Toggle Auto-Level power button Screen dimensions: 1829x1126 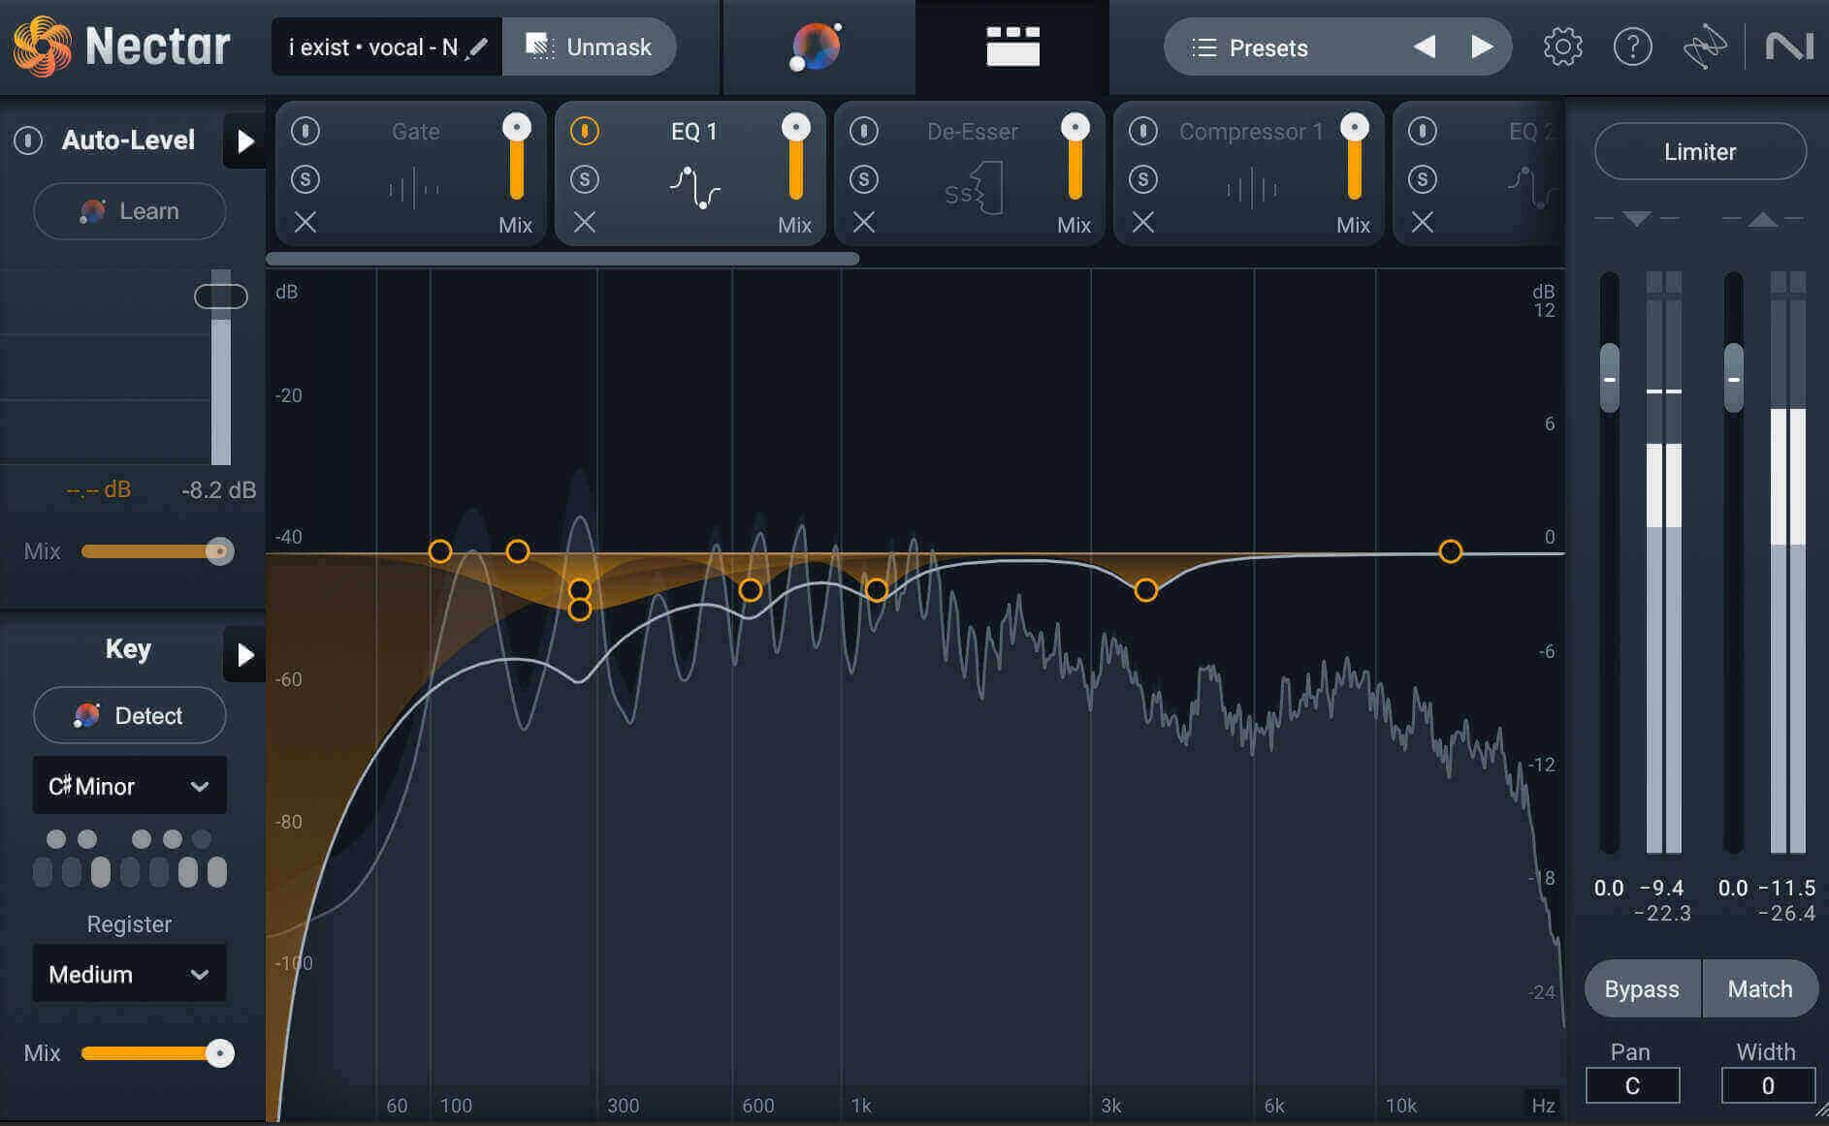click(x=28, y=141)
